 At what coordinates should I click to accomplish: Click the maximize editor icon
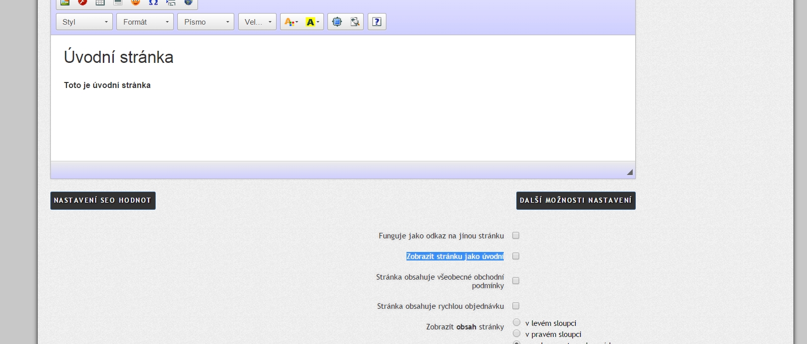point(337,22)
